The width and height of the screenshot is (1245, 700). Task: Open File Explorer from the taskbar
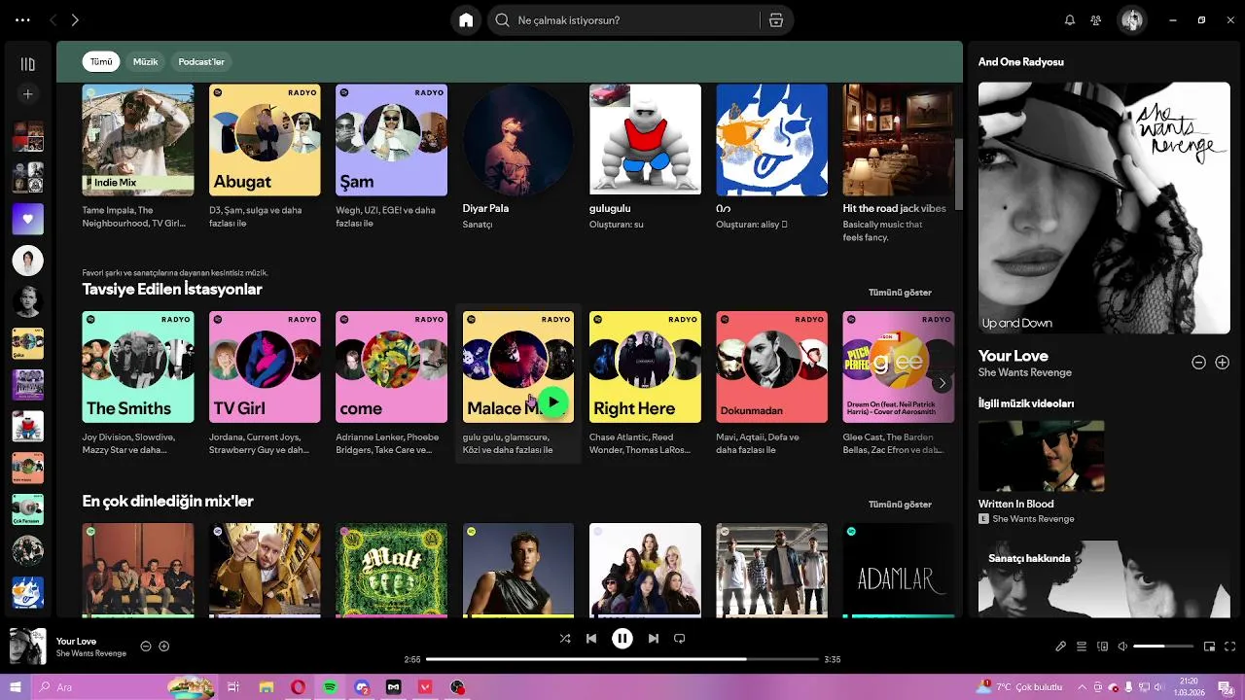point(266,687)
